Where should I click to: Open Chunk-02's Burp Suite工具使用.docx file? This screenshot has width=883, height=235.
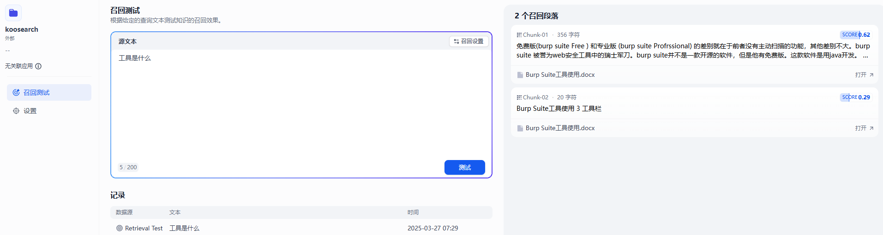click(x=560, y=128)
